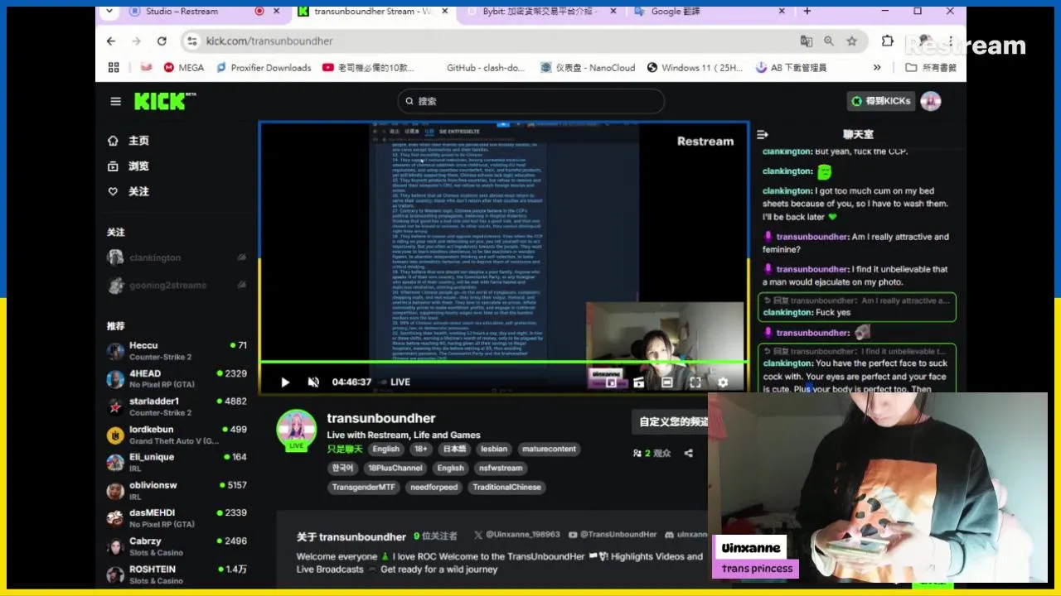Collapse the 聊天室 chat panel
The height and width of the screenshot is (596, 1061).
click(763, 134)
